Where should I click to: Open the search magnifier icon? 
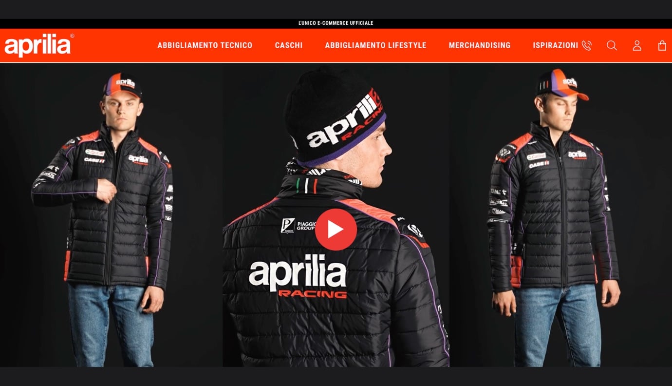(x=612, y=45)
